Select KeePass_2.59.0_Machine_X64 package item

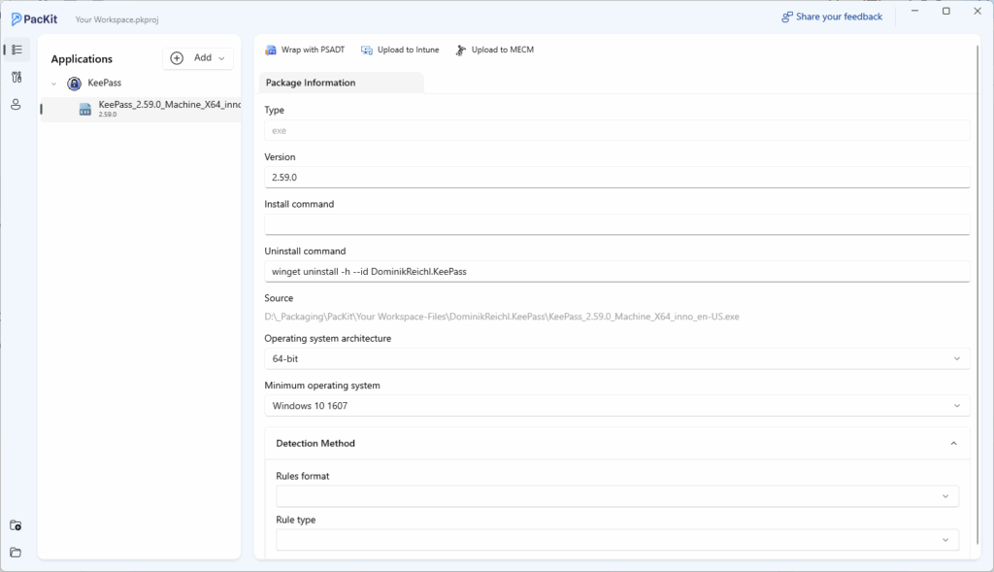[x=160, y=108]
